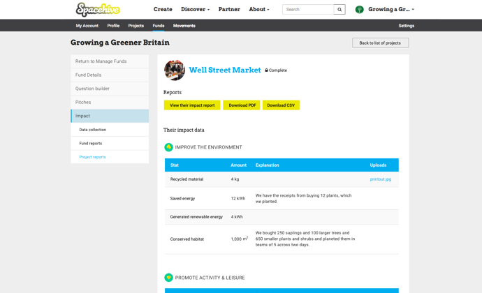Open the Partner page
482x293 pixels.
click(229, 9)
